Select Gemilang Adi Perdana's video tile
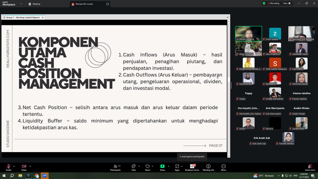 [x=302, y=33]
